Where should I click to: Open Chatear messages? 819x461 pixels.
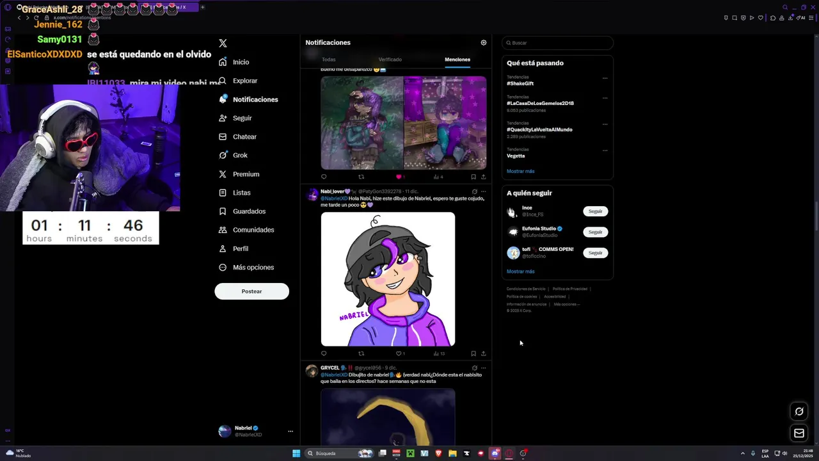238,136
